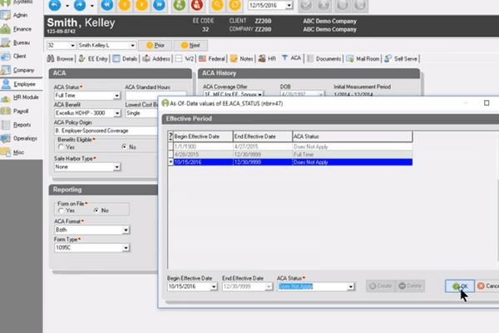Click the red delete employee icon

tap(197, 5)
